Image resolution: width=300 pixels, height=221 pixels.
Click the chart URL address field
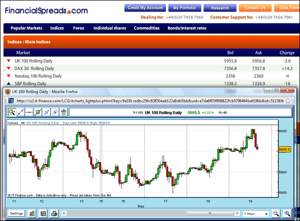point(150,101)
